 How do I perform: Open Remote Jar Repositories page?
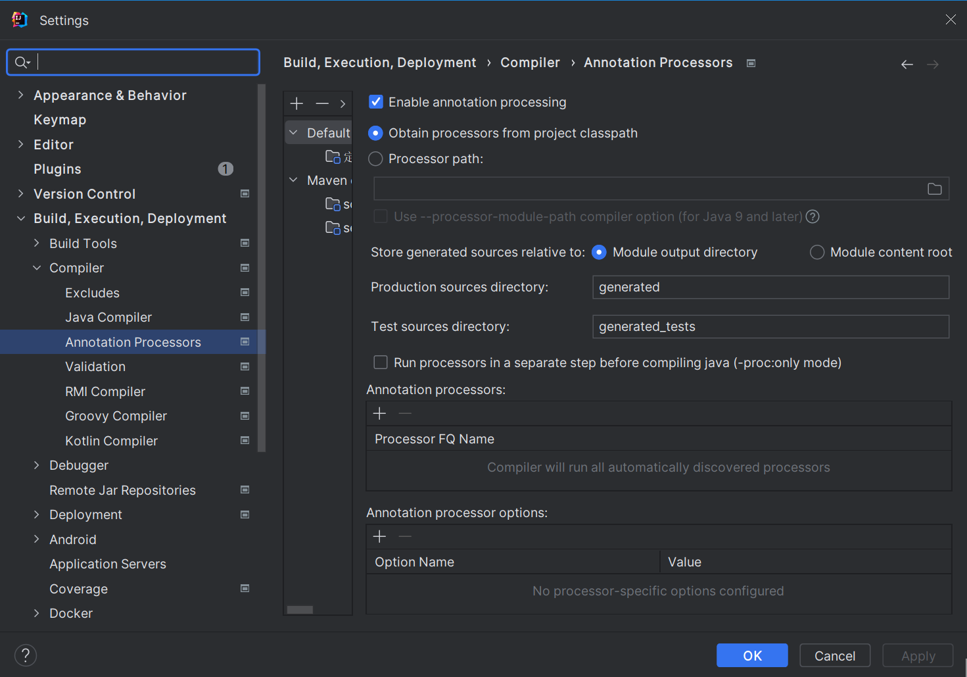coord(122,490)
